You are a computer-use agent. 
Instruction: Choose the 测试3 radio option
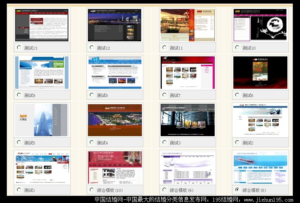pos(164,142)
